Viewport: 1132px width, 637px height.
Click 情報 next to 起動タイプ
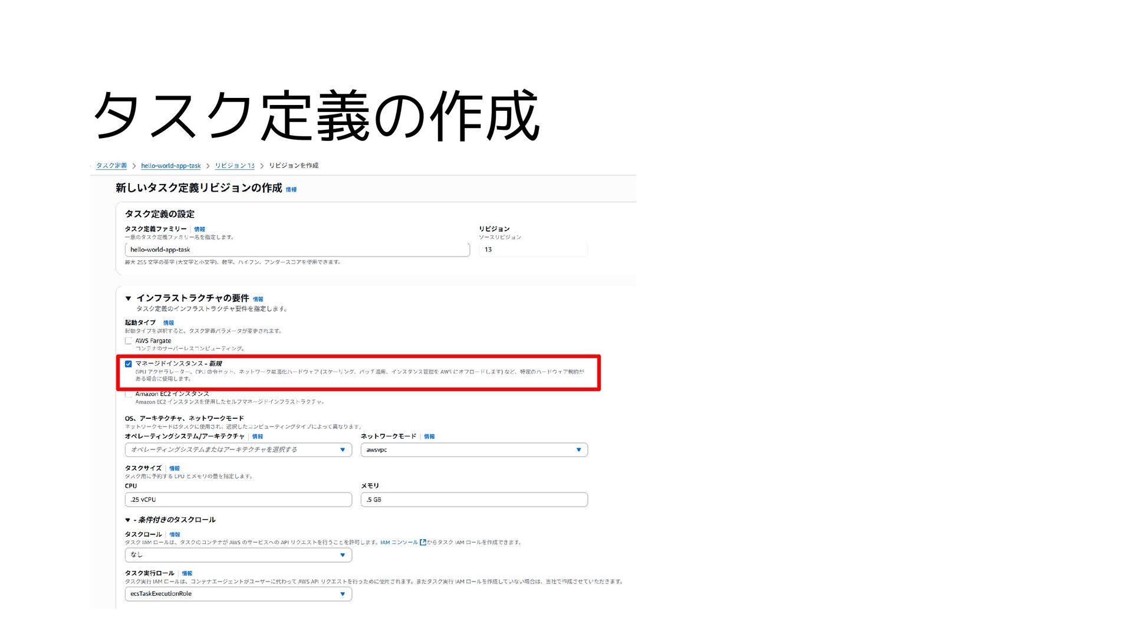pyautogui.click(x=169, y=323)
